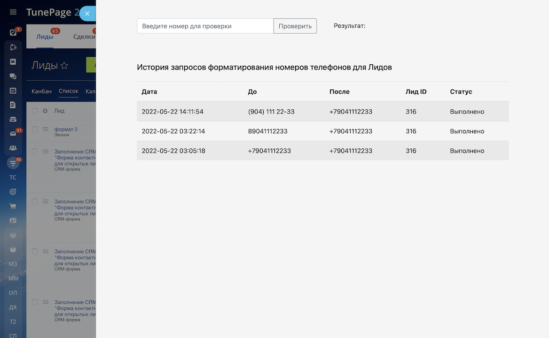Image resolution: width=549 pixels, height=338 pixels.
Task: Switch to the Канбан view
Action: click(41, 91)
